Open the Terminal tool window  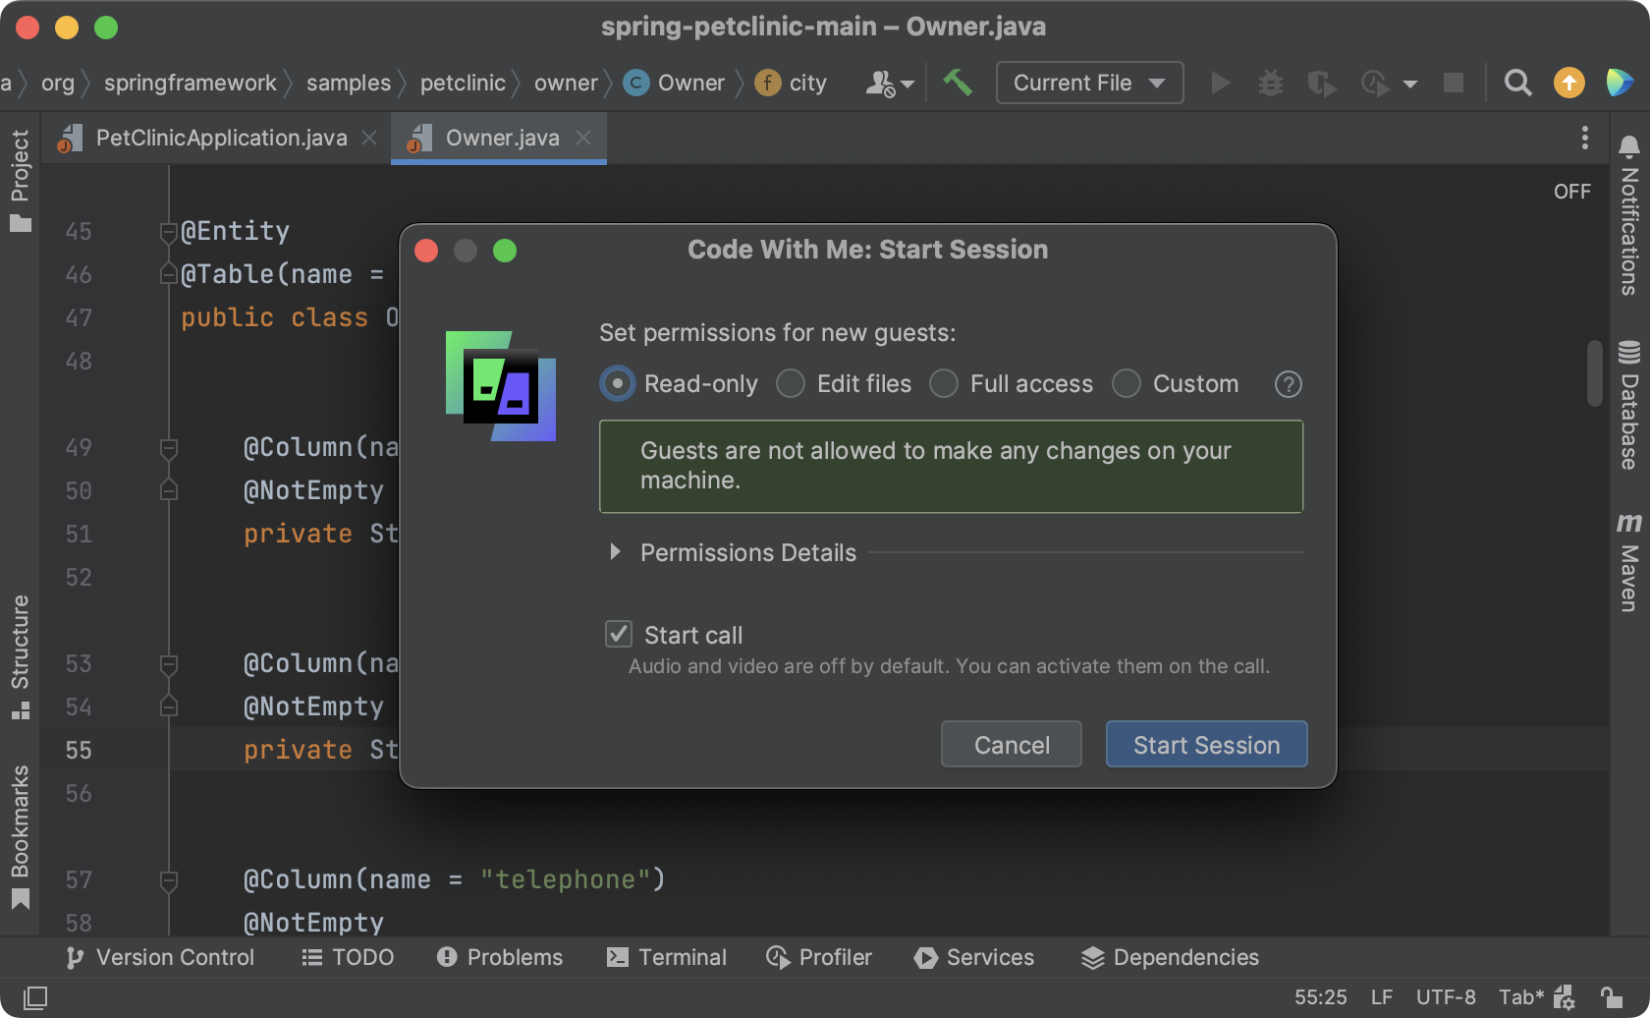(667, 957)
